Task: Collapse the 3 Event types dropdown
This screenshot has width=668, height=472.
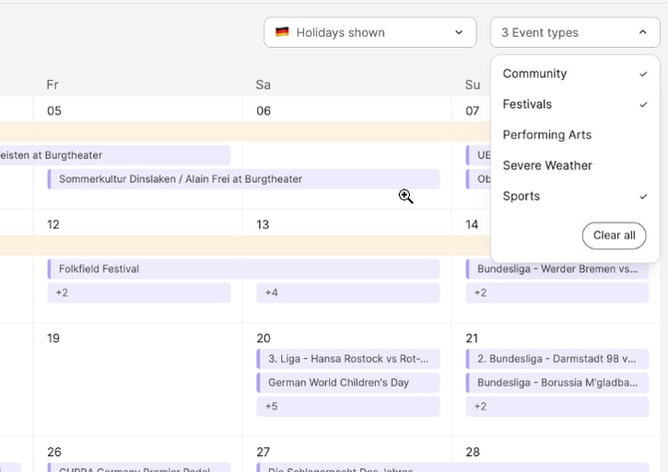Action: [574, 33]
